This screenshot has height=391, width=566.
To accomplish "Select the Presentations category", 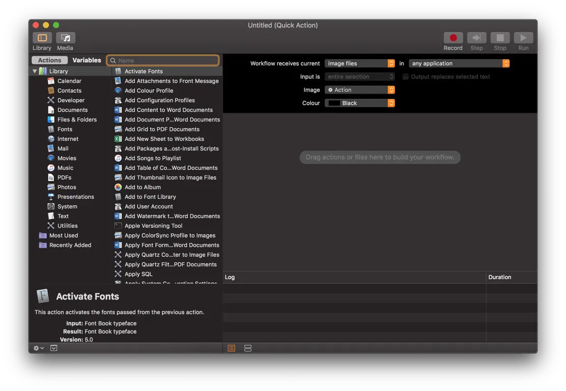I will pyautogui.click(x=75, y=197).
